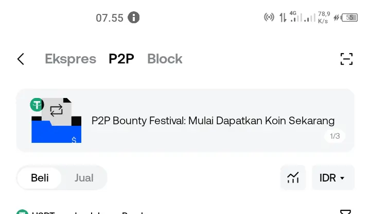Tap the swap arrows document icon

(x=57, y=111)
